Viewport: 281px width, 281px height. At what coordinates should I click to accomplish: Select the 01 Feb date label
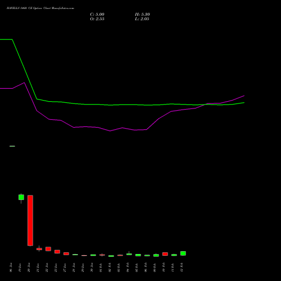(x=101, y=268)
